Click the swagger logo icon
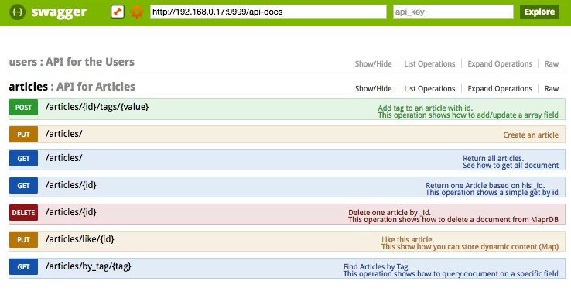 [17, 12]
